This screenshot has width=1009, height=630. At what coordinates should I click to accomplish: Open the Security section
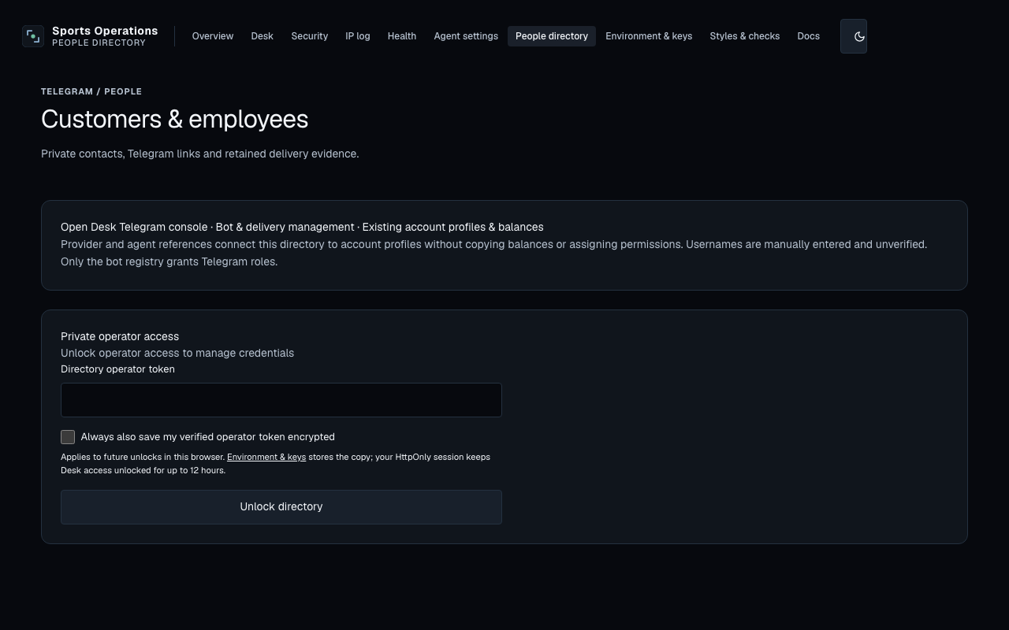coord(310,36)
